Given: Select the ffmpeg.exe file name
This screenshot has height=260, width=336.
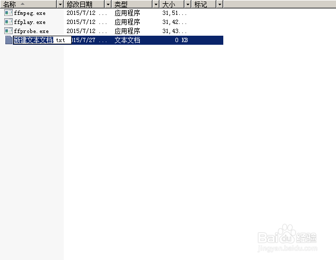Looking at the screenshot, I should click(30, 13).
